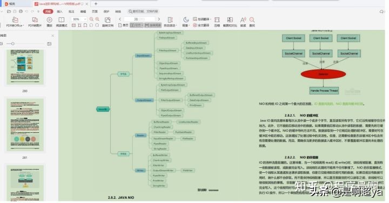
Task: Click rotate counterclockwise icon below zoom buttons
Action: [91, 25]
